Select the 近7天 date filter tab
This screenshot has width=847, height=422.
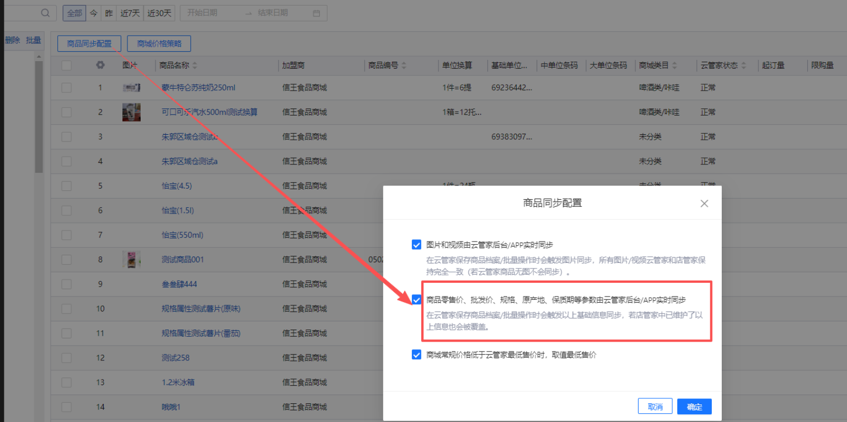(130, 13)
